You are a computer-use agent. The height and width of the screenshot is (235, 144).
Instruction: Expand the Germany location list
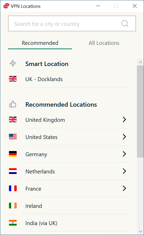click(x=124, y=154)
